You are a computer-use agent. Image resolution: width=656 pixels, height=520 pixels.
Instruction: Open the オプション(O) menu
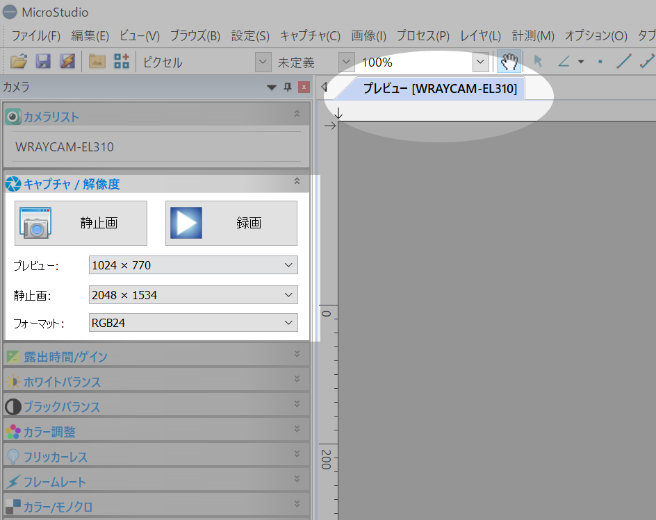596,36
